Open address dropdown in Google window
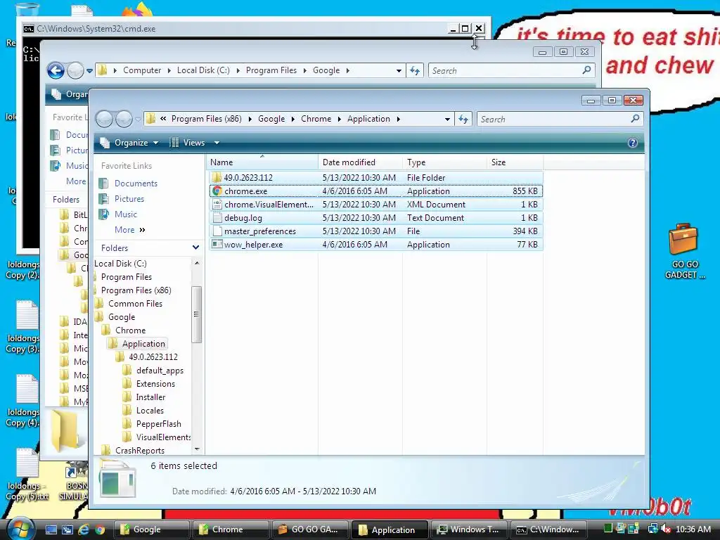Screen dimensions: 720x540 (x=399, y=71)
